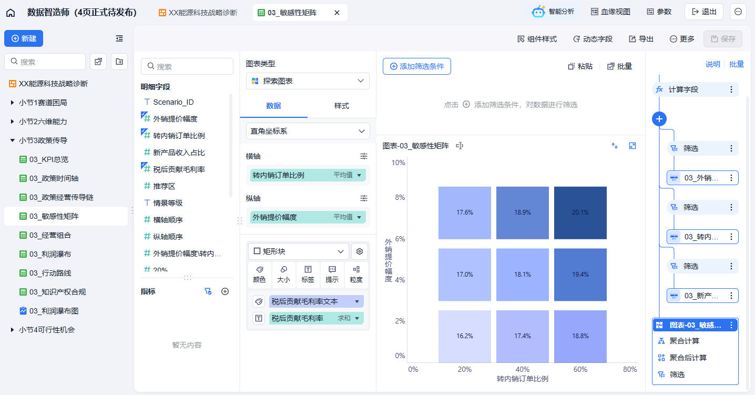Click the dark blue 20.1% heatmap cell
The image size is (755, 395).
(x=580, y=212)
